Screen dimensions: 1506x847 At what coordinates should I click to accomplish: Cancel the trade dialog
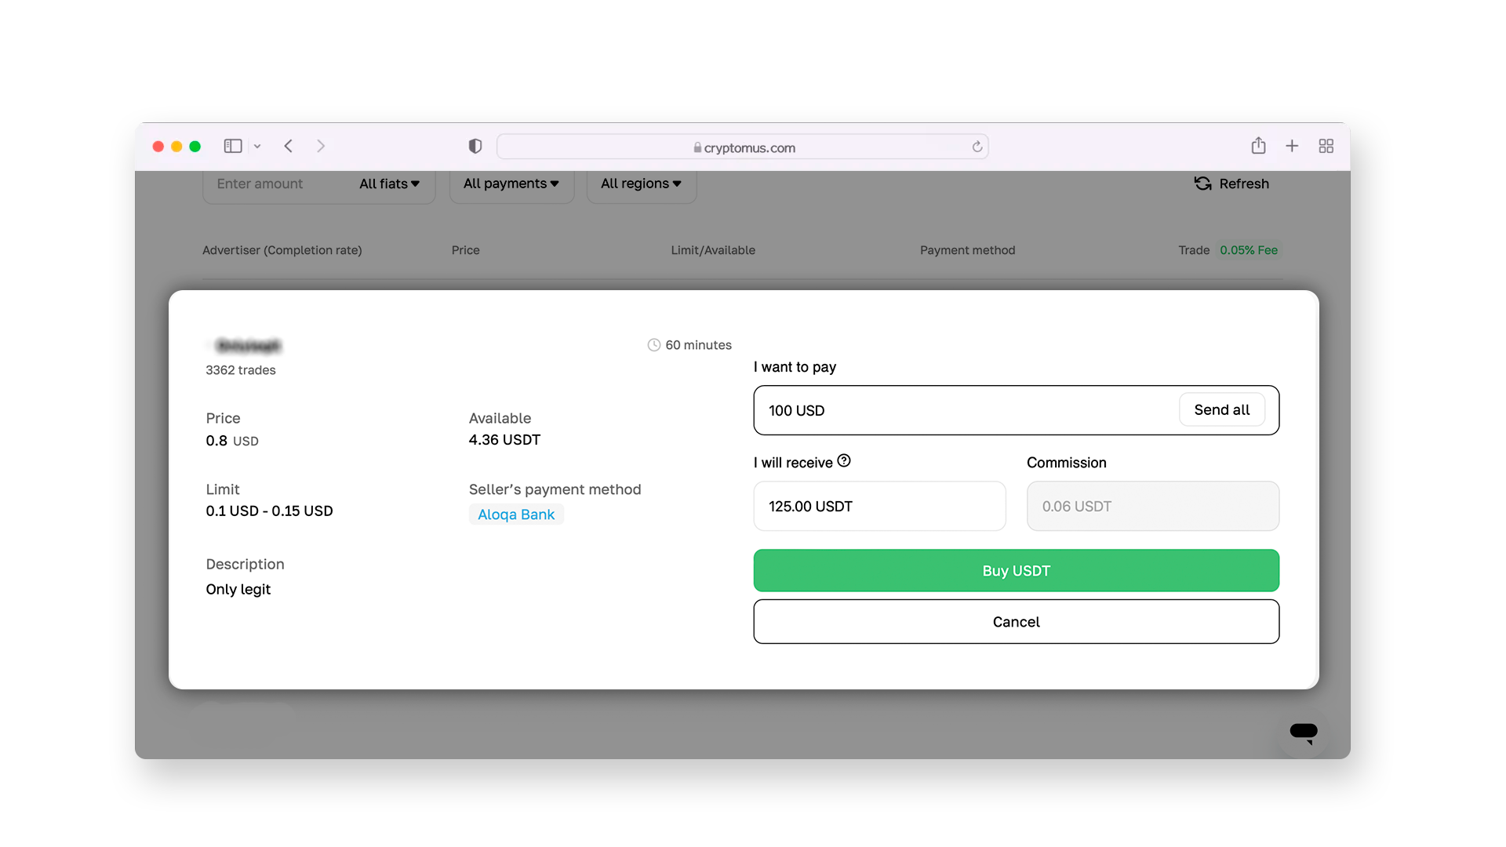point(1016,622)
